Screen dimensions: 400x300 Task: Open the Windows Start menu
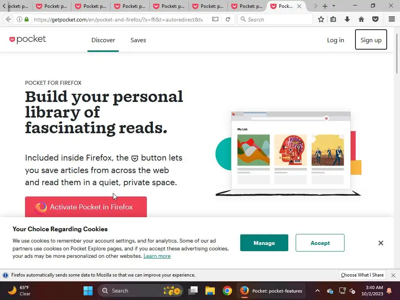[88, 291]
